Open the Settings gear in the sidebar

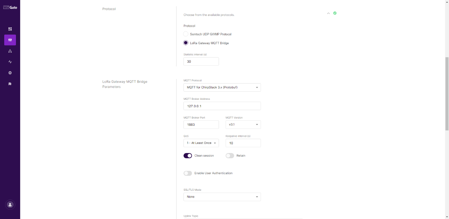10,73
